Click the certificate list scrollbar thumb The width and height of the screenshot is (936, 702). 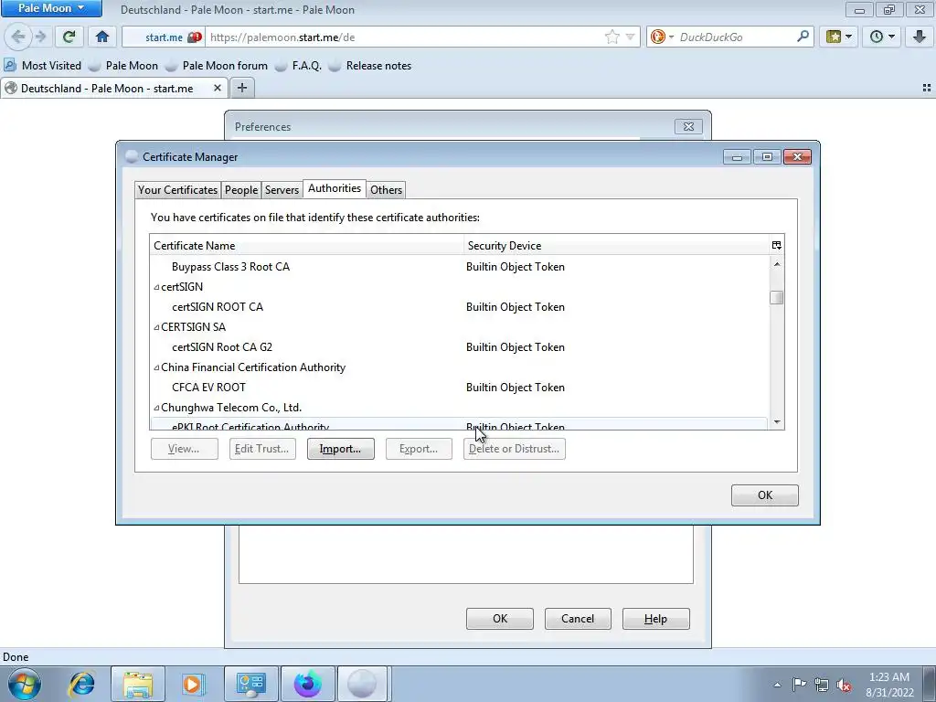coord(777,297)
